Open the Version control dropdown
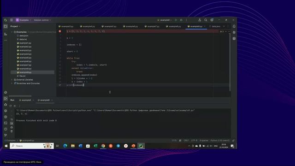Image resolution: width=295 pixels, height=166 pixels. 42,20
